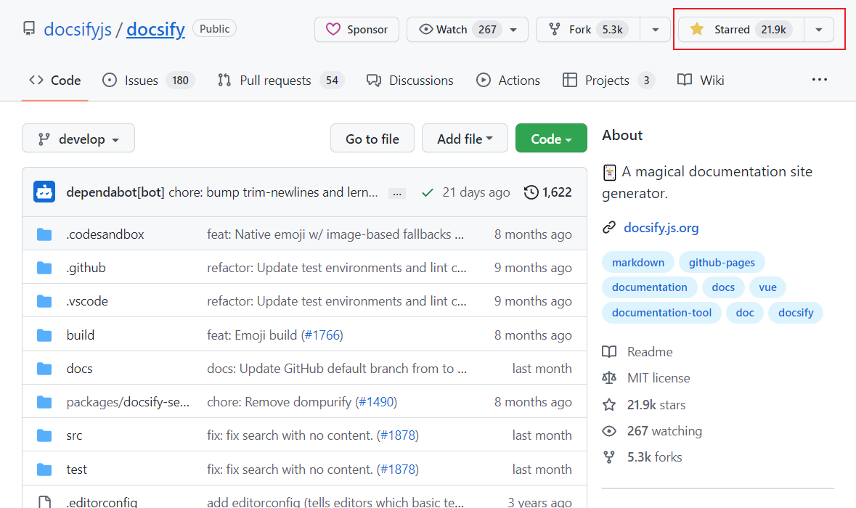
Task: Open the 267 watching link
Action: [653, 430]
